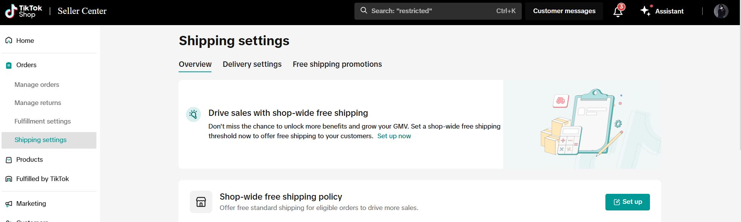Switch to the Delivery settings tab
This screenshot has width=741, height=222.
252,64
